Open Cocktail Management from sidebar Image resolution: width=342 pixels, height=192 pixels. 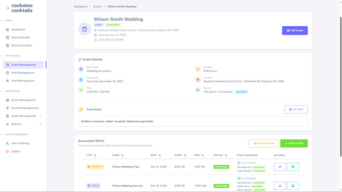click(x=25, y=108)
